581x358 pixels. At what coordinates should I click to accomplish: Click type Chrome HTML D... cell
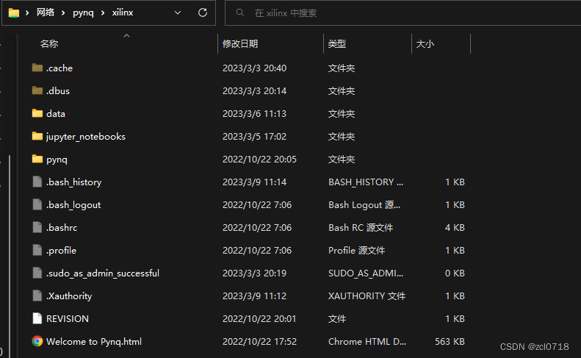click(x=367, y=342)
